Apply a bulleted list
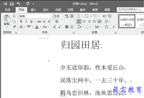Viewport: 144px width, 98px height. click(79, 16)
